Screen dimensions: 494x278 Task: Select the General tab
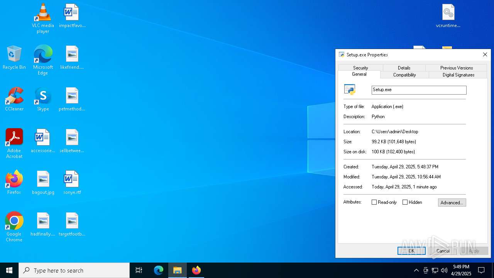tap(359, 74)
